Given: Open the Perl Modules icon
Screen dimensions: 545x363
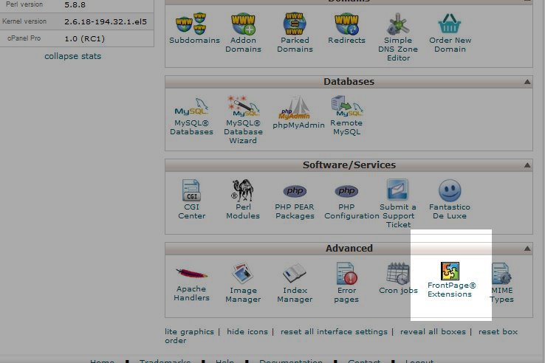Looking at the screenshot, I should click(x=243, y=192).
